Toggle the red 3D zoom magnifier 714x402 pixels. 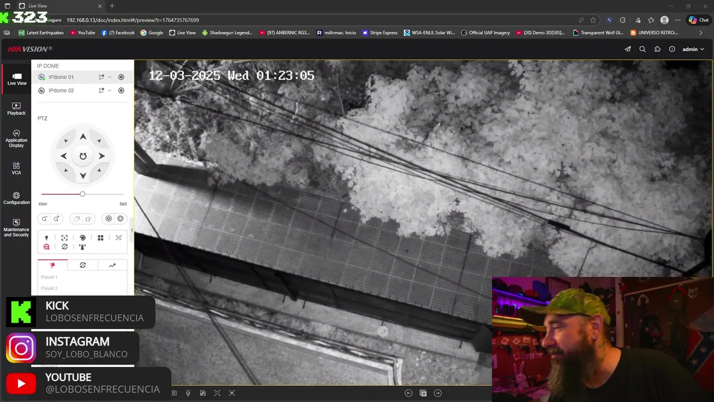[x=46, y=247]
